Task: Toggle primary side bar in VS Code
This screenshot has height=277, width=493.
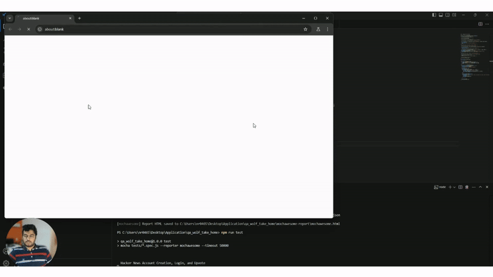Action: pos(434,15)
